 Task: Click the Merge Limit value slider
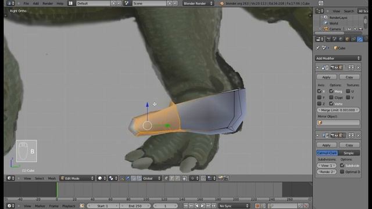(338, 110)
